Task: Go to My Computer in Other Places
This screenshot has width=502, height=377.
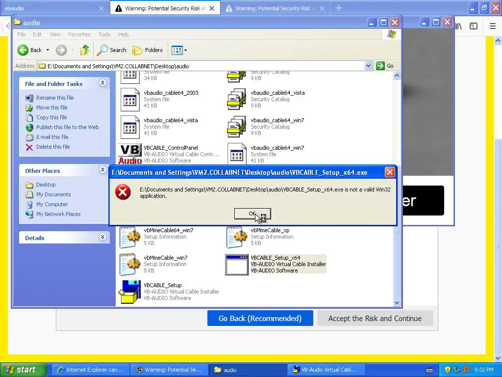Action: coord(52,204)
